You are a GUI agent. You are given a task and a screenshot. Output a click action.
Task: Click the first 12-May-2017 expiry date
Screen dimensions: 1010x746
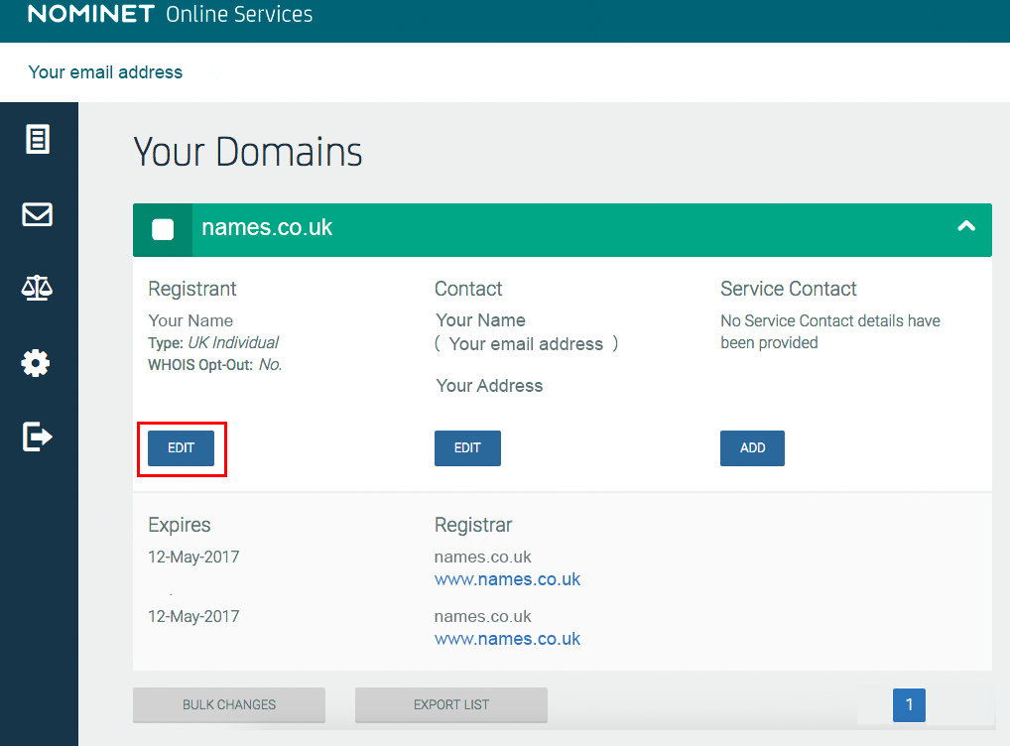pos(193,557)
